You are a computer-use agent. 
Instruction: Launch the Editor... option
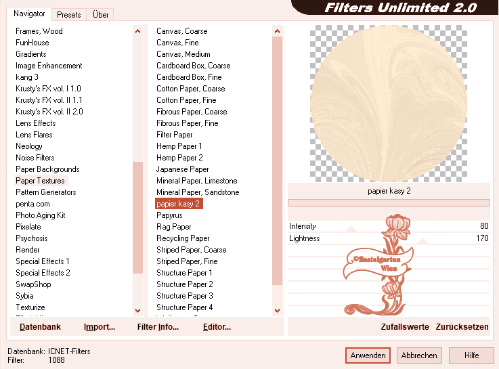pos(217,327)
